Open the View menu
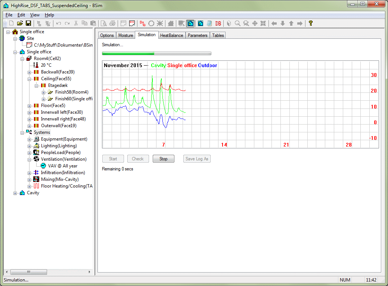 (x=35, y=15)
